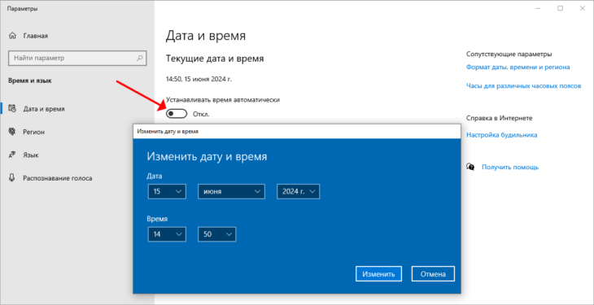Viewport: 594px width, 305px height.
Task: Click the Получить помощь link
Action: pos(510,167)
